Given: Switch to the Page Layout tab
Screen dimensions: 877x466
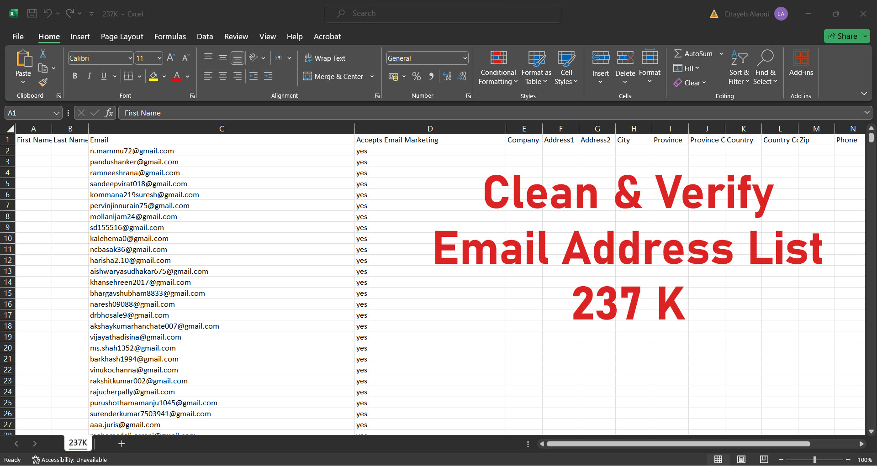Looking at the screenshot, I should point(122,37).
